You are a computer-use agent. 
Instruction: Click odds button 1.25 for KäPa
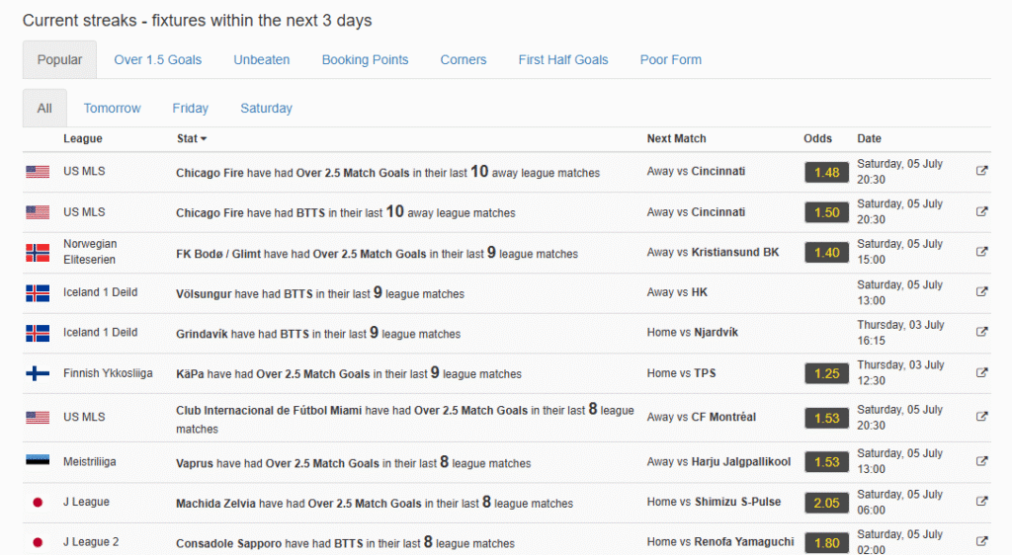827,373
